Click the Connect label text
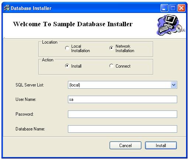 (x=123, y=66)
